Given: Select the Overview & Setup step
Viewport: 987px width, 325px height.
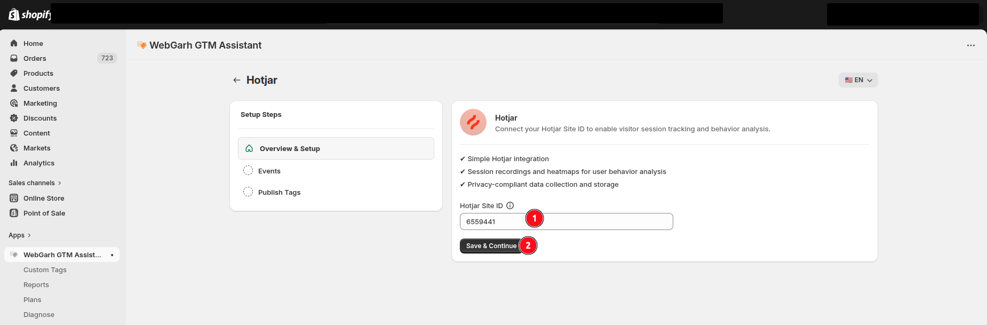Looking at the screenshot, I should coord(336,148).
